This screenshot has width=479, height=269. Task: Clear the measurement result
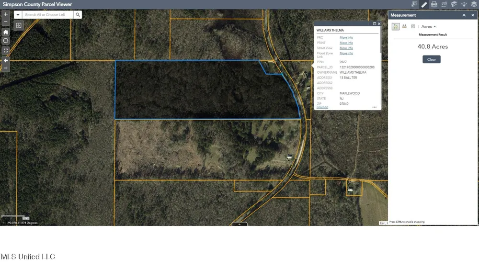(x=432, y=59)
